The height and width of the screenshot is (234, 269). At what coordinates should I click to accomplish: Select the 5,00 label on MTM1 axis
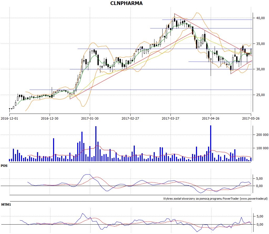click(260, 216)
